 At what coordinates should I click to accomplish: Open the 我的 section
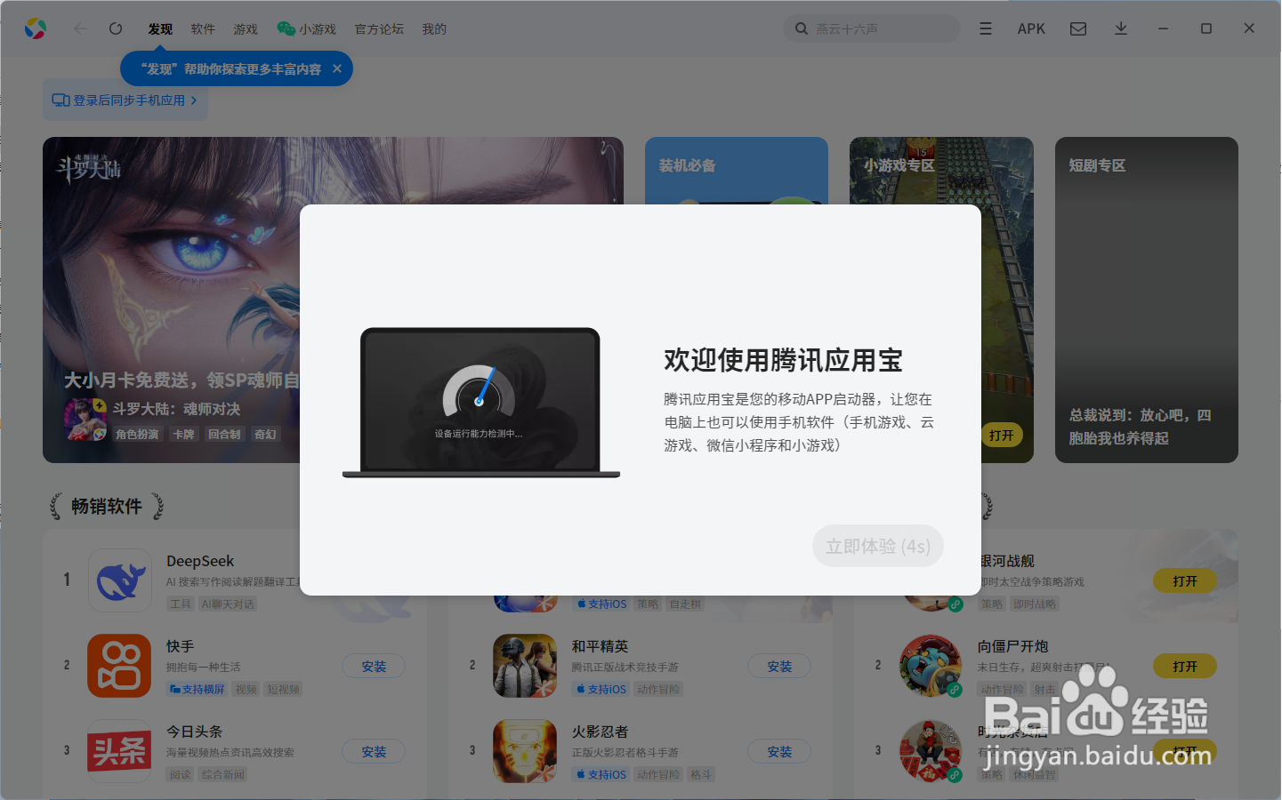(434, 28)
